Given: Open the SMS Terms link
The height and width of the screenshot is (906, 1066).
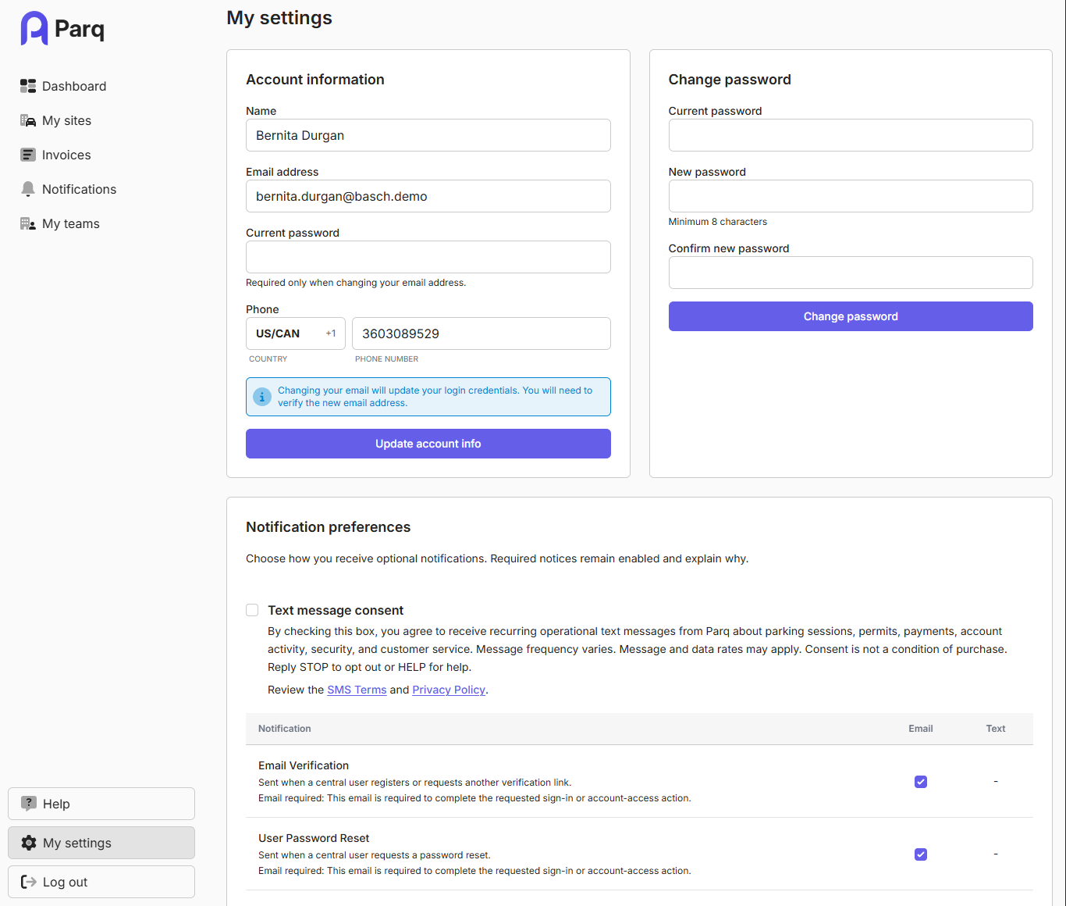Looking at the screenshot, I should click(x=357, y=690).
